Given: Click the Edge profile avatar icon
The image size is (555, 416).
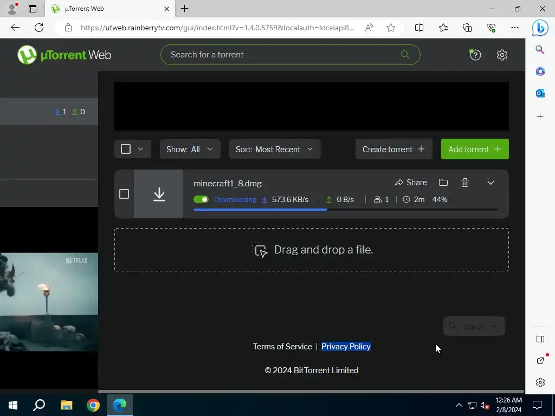Looking at the screenshot, I should pos(12,9).
